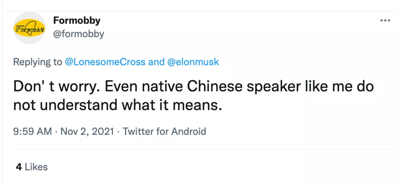Open the 9:59 AM timestamp link
The width and height of the screenshot is (397, 184).
tap(32, 131)
